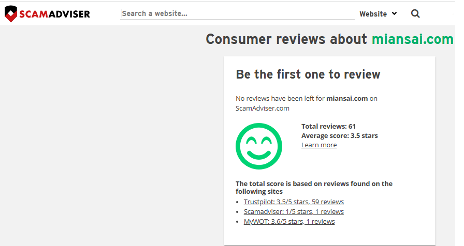
Task: Focus the Search a website input field
Action: point(237,13)
